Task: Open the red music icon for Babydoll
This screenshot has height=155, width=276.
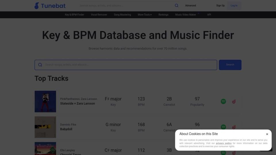Action: 233,127
